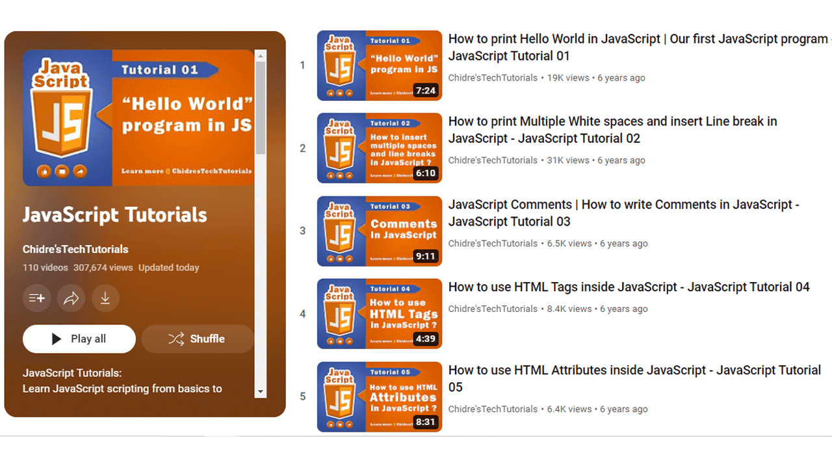Click 'Updated today' text

coord(169,267)
